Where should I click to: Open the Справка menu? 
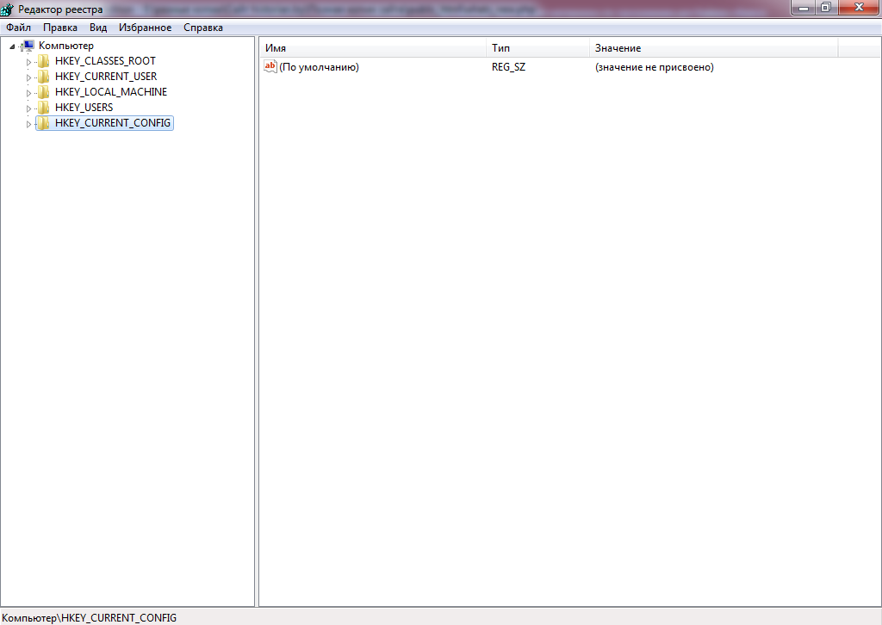(203, 28)
